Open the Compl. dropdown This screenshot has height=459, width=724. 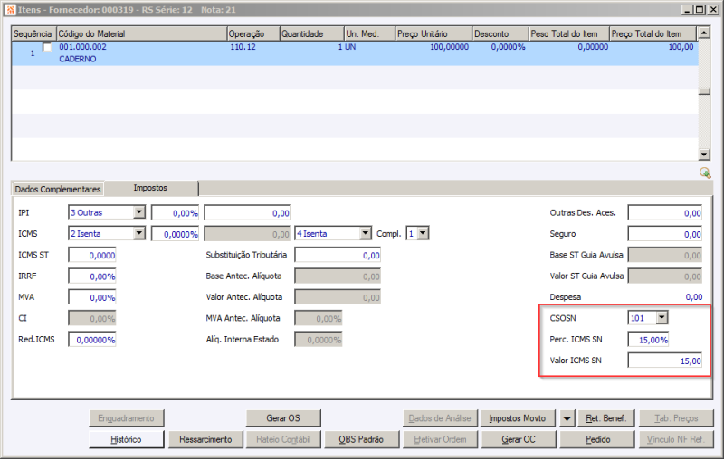click(x=423, y=234)
